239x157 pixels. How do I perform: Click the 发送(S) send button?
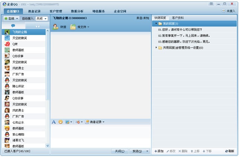137,151
